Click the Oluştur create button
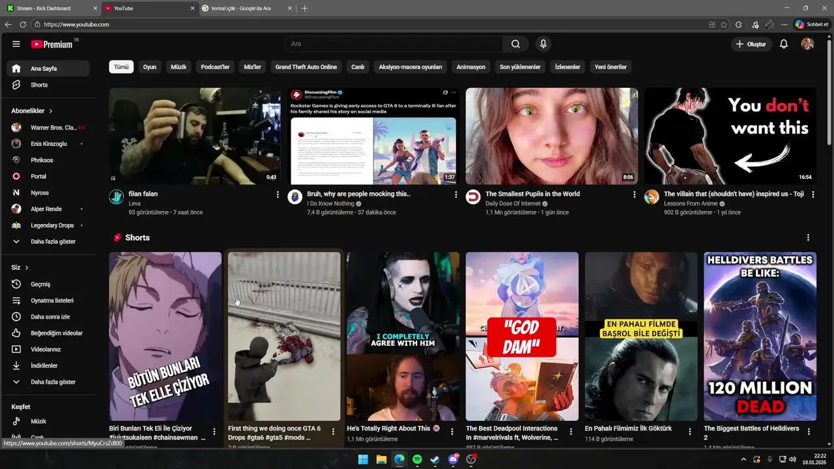This screenshot has width=834, height=469. [x=751, y=44]
